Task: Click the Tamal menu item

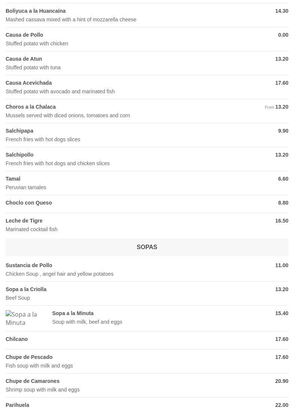Action: coord(13,179)
